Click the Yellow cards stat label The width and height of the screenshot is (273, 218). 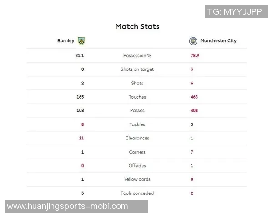(x=137, y=179)
